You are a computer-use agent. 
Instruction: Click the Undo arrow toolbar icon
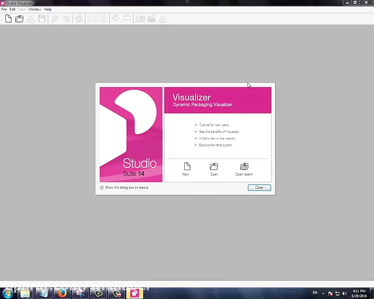click(x=55, y=19)
